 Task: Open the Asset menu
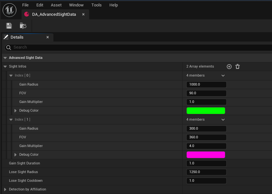click(56, 5)
